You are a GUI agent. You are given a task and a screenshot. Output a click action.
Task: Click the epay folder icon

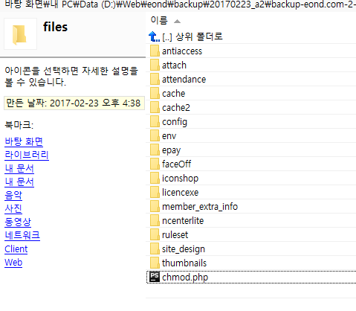[x=155, y=150]
